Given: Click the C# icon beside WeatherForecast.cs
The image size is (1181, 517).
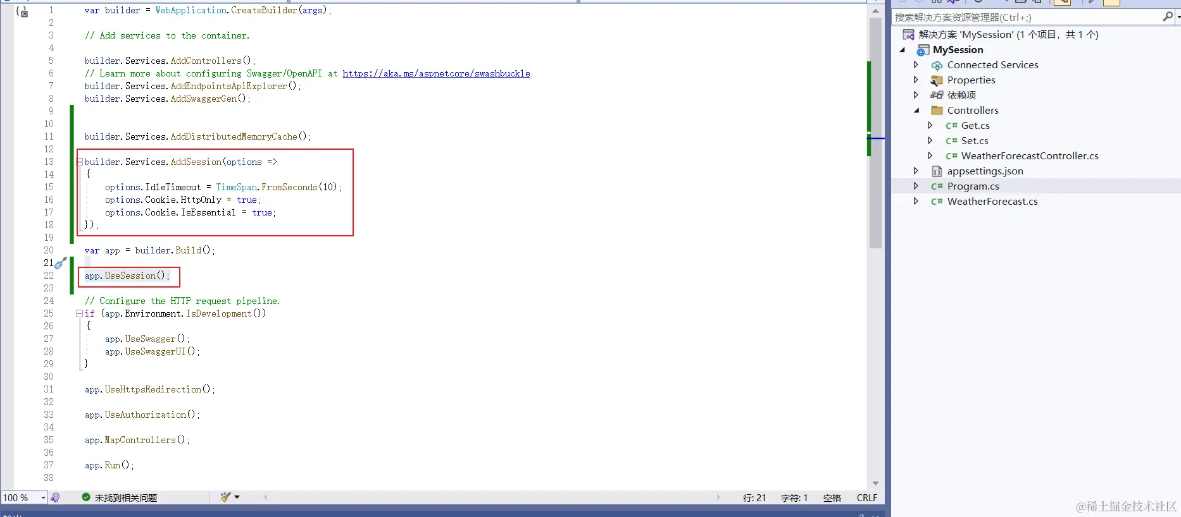Looking at the screenshot, I should point(937,202).
